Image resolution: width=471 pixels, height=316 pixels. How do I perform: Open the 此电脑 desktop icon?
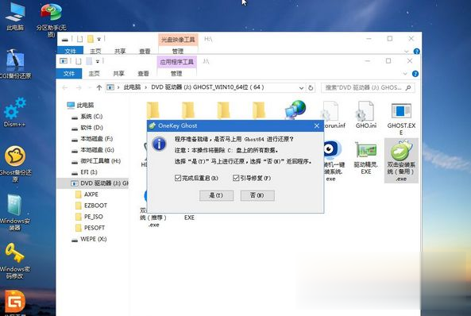(x=15, y=17)
